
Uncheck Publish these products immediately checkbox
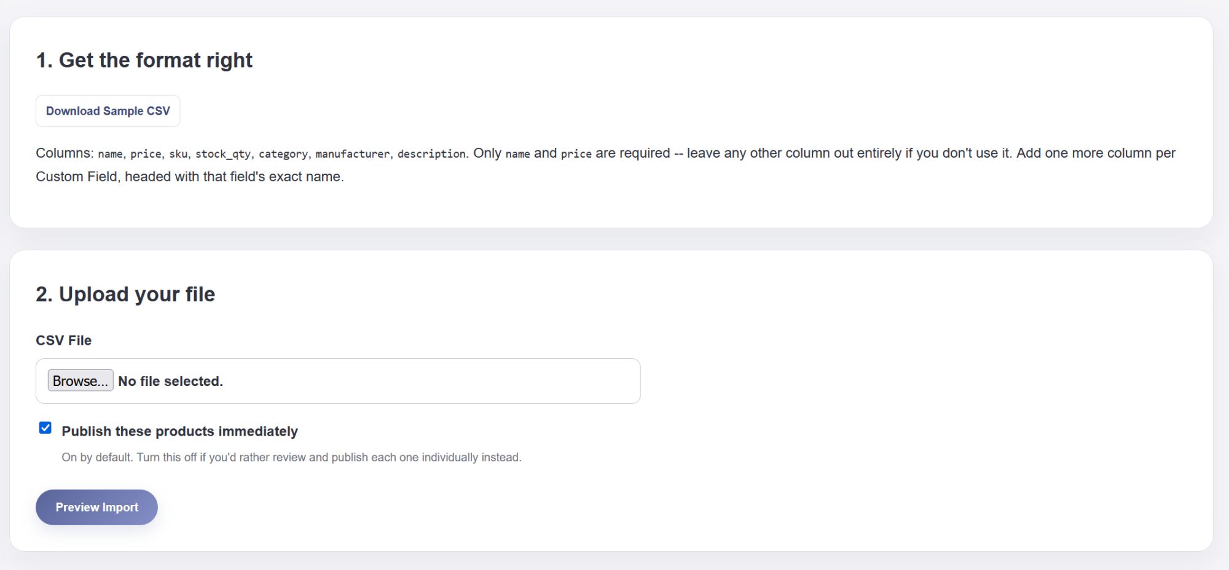pos(45,428)
